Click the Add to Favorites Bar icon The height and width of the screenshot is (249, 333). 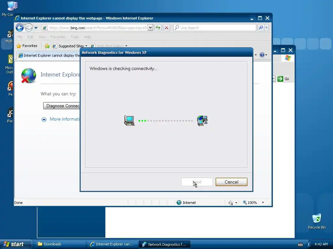[47, 46]
